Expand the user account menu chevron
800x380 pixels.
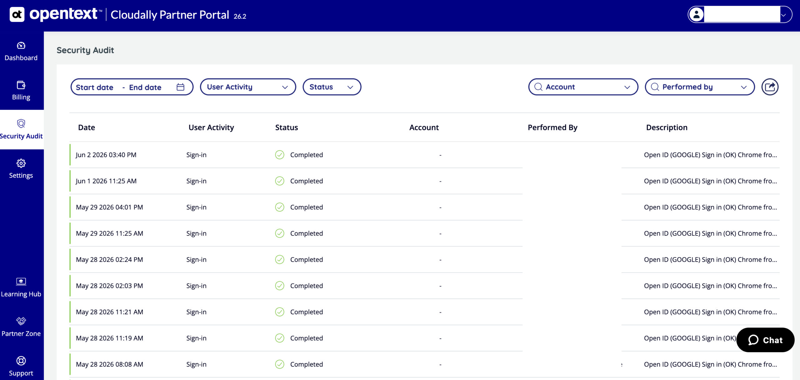coord(783,15)
